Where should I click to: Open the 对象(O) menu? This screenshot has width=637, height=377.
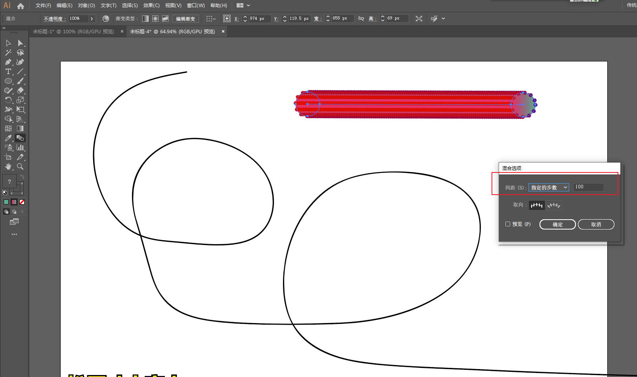click(86, 6)
